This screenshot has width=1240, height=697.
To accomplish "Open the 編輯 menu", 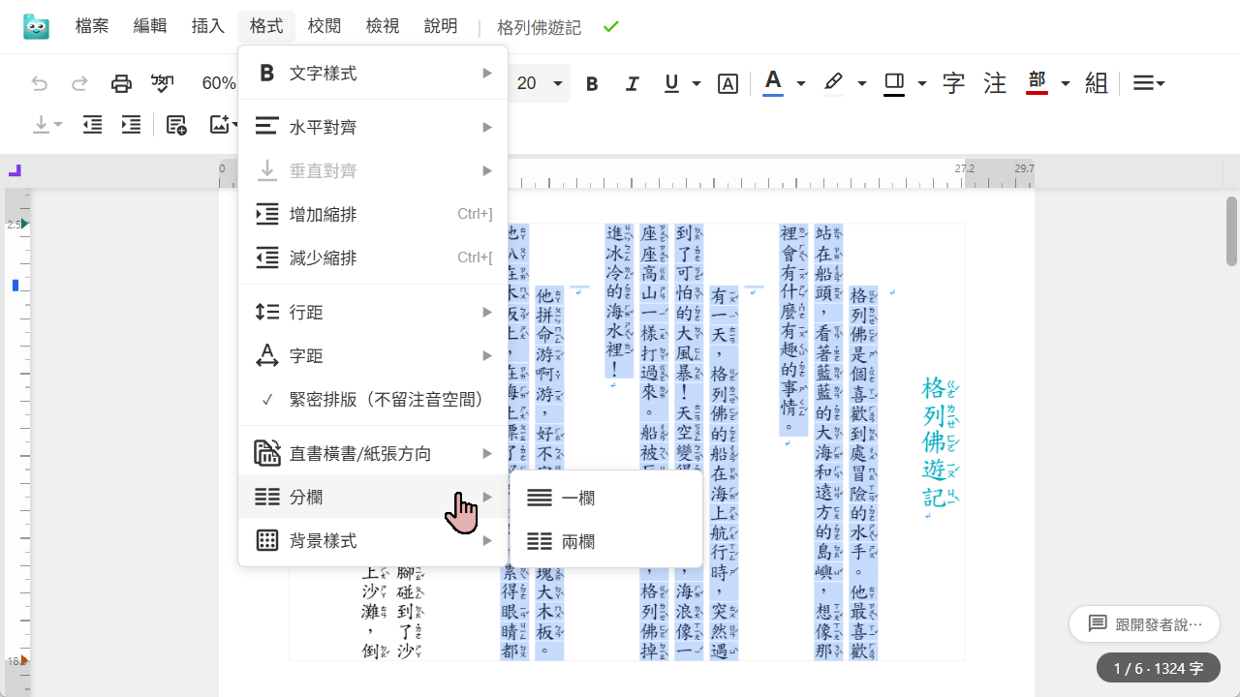I will point(150,26).
